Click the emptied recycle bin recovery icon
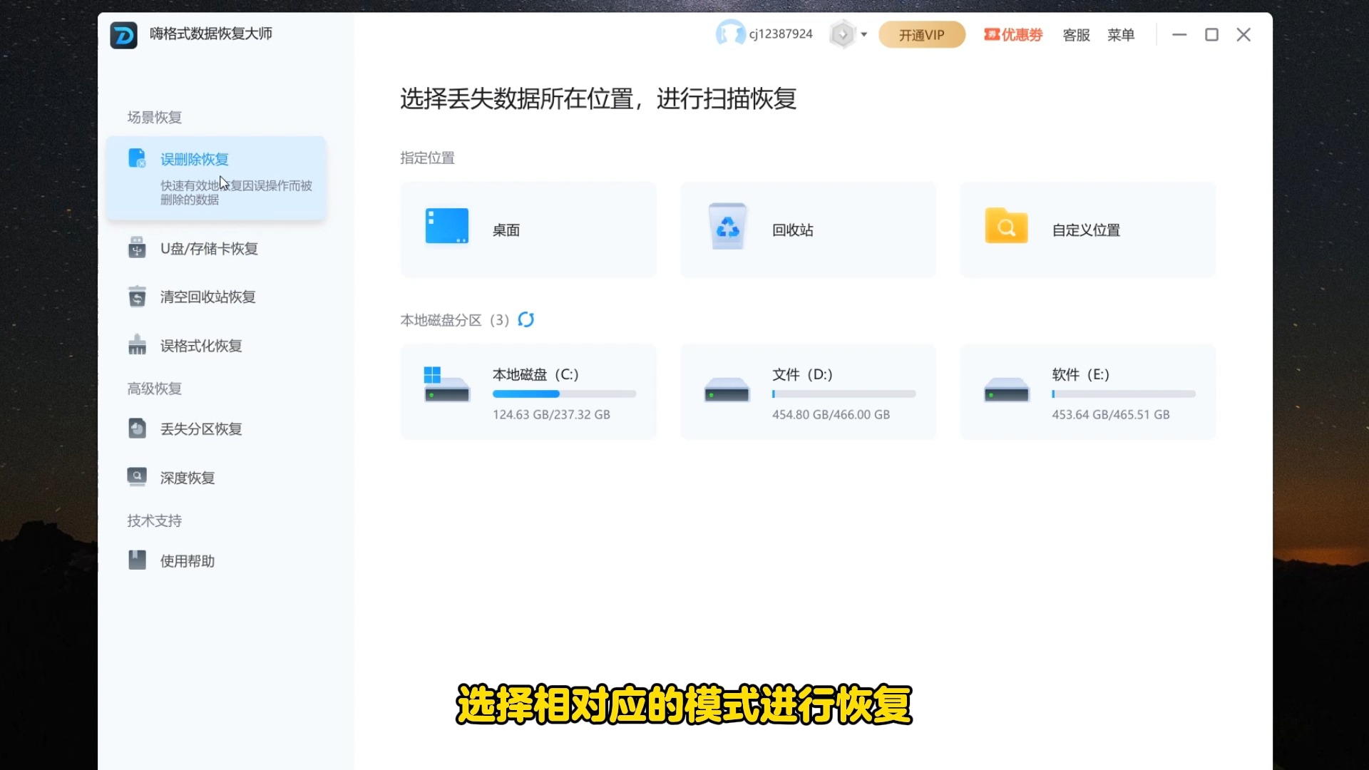1369x770 pixels. (137, 297)
